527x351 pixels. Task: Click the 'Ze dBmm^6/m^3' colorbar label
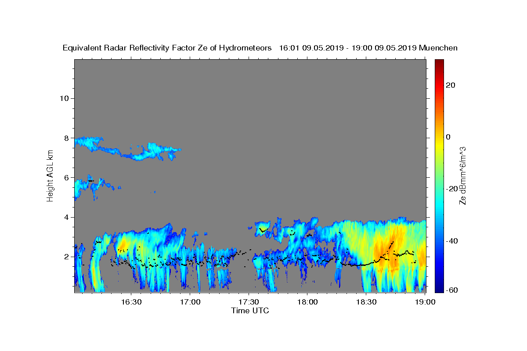point(462,175)
